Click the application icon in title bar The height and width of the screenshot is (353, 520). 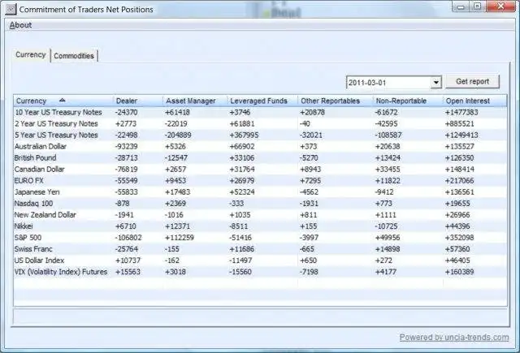click(x=11, y=9)
